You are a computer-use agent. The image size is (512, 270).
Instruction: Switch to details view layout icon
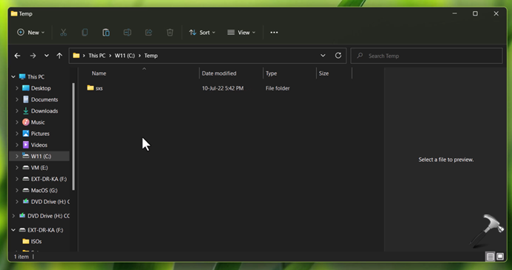pyautogui.click(x=490, y=257)
